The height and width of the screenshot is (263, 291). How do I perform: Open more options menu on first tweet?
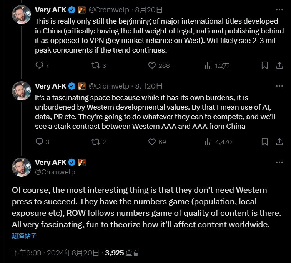click(279, 10)
